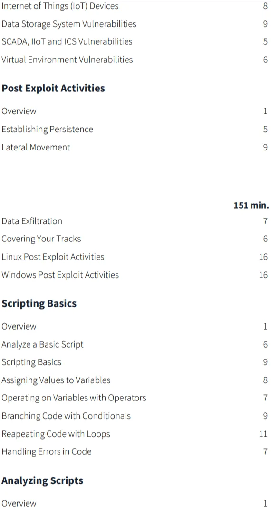The image size is (271, 510).
Task: Select Covering Your Tracks lesson
Action: (41, 239)
